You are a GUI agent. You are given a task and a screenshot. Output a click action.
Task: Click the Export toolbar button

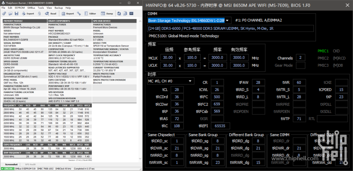pyautogui.click(x=28, y=13)
